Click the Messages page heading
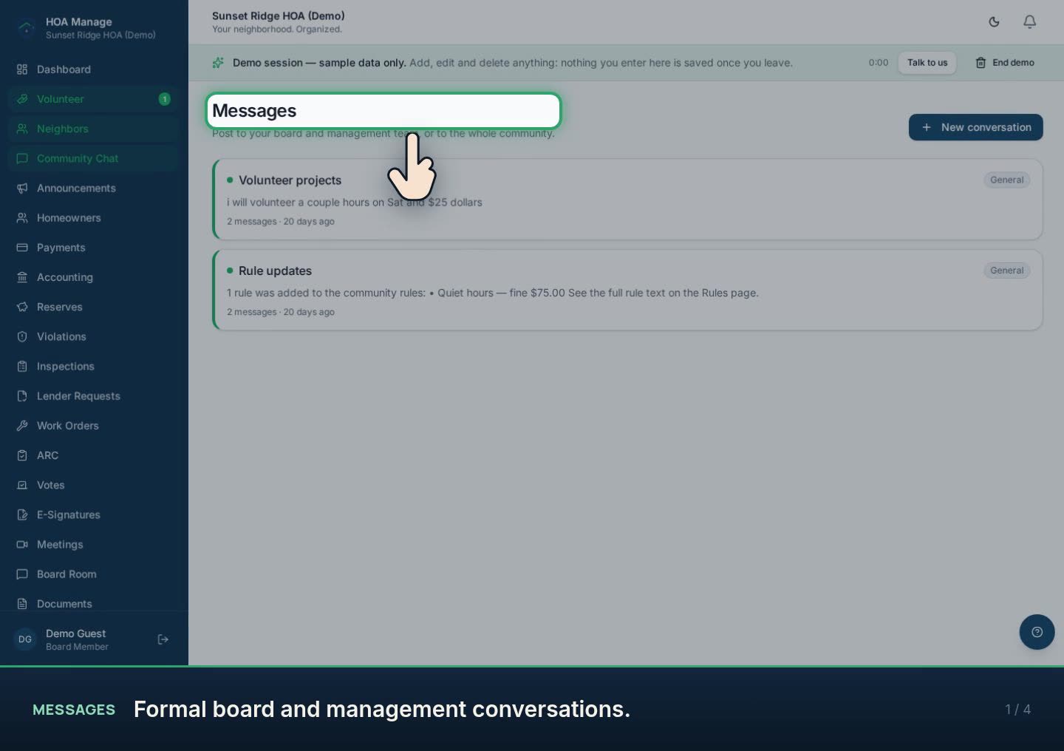This screenshot has height=751, width=1064. (x=254, y=111)
